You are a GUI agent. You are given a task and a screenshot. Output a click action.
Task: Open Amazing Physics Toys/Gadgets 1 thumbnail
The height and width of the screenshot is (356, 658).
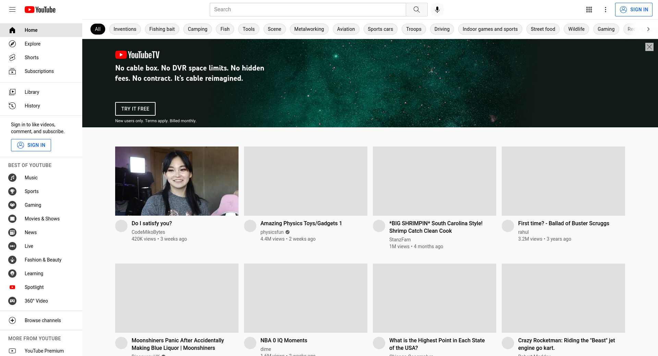tap(306, 181)
